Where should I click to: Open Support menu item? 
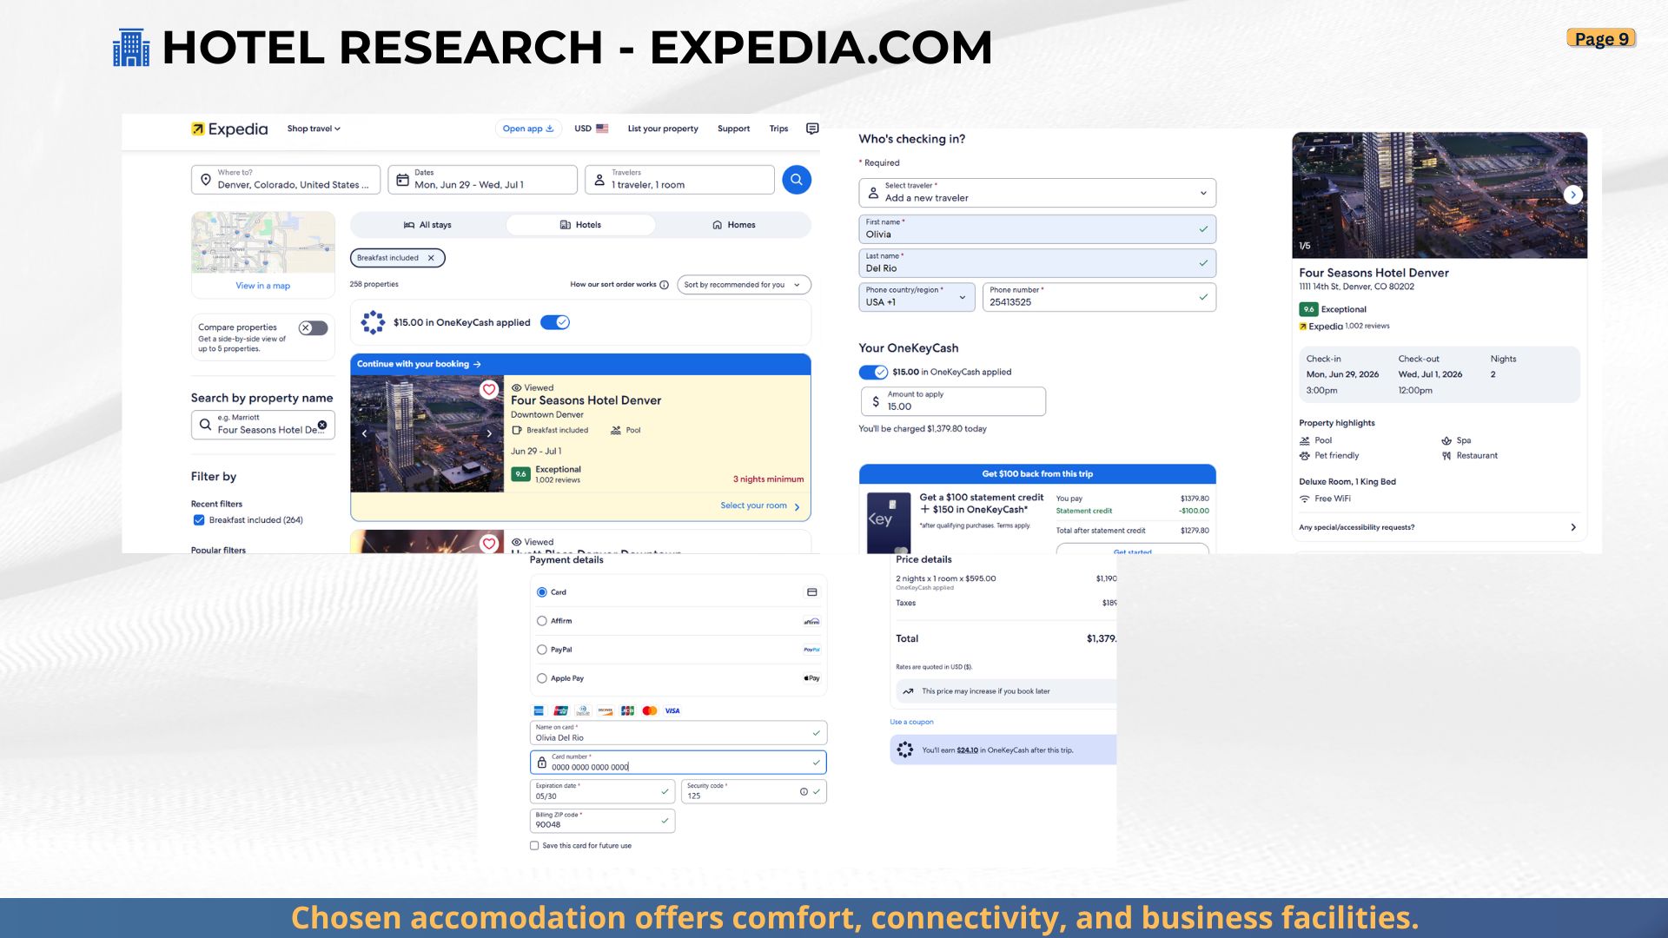coord(733,129)
